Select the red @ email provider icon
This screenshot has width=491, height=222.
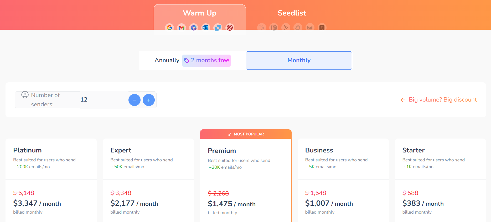coord(229,28)
